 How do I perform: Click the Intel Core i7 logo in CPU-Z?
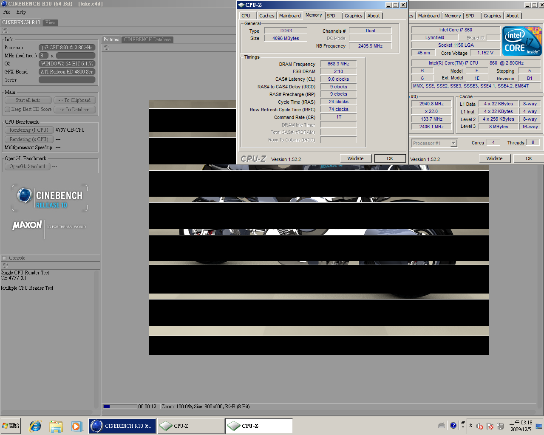(x=522, y=41)
